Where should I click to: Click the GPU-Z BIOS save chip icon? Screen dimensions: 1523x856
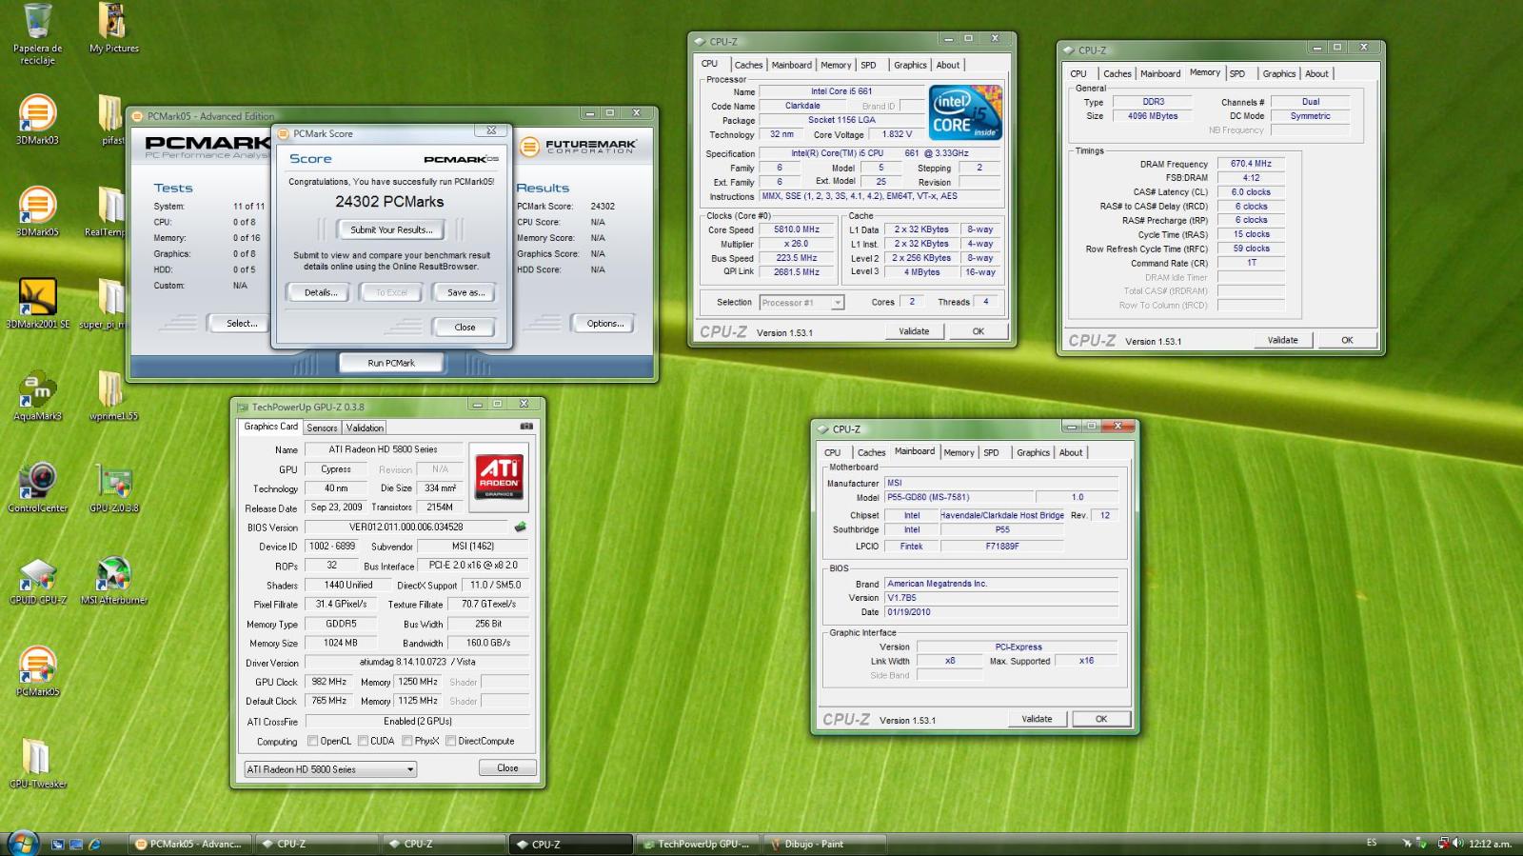520,527
